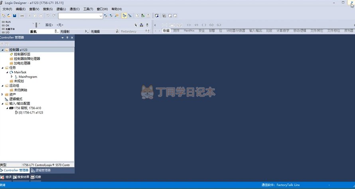The image size is (355, 189).
Task: Expand the 资产 tree node
Action: (x=2, y=94)
